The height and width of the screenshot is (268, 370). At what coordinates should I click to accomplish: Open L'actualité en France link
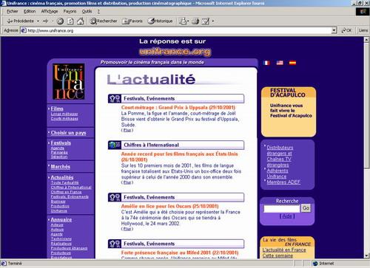pyautogui.click(x=284, y=250)
